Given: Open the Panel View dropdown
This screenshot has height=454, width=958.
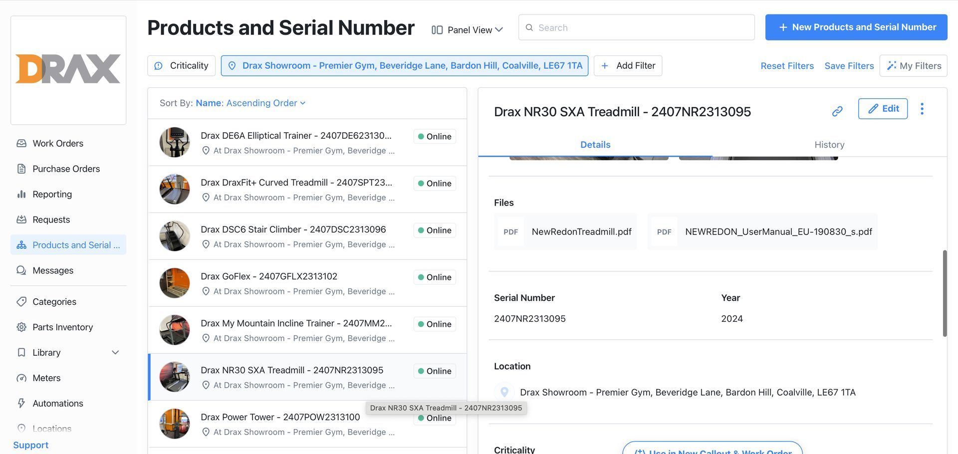Looking at the screenshot, I should pyautogui.click(x=468, y=30).
